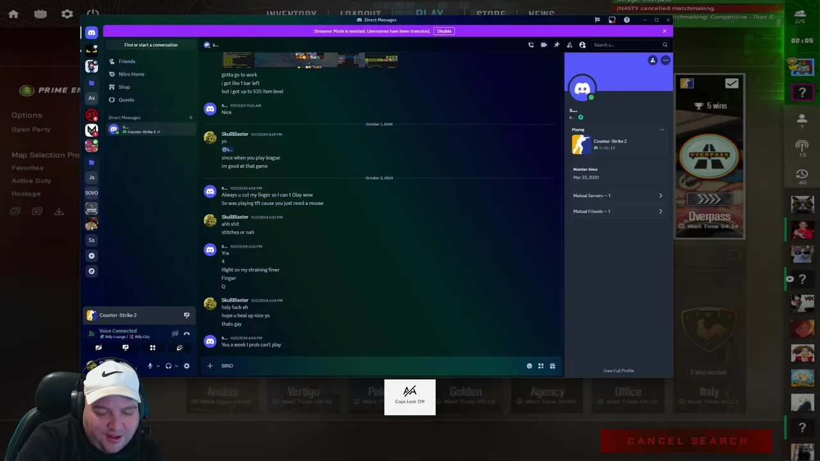This screenshot has height=461, width=820.
Task: Click Open Party in CS2 menu
Action: tap(31, 129)
